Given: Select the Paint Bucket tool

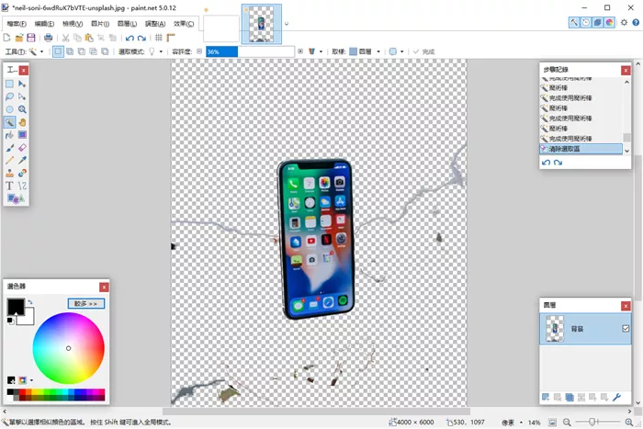Looking at the screenshot, I should coord(9,135).
